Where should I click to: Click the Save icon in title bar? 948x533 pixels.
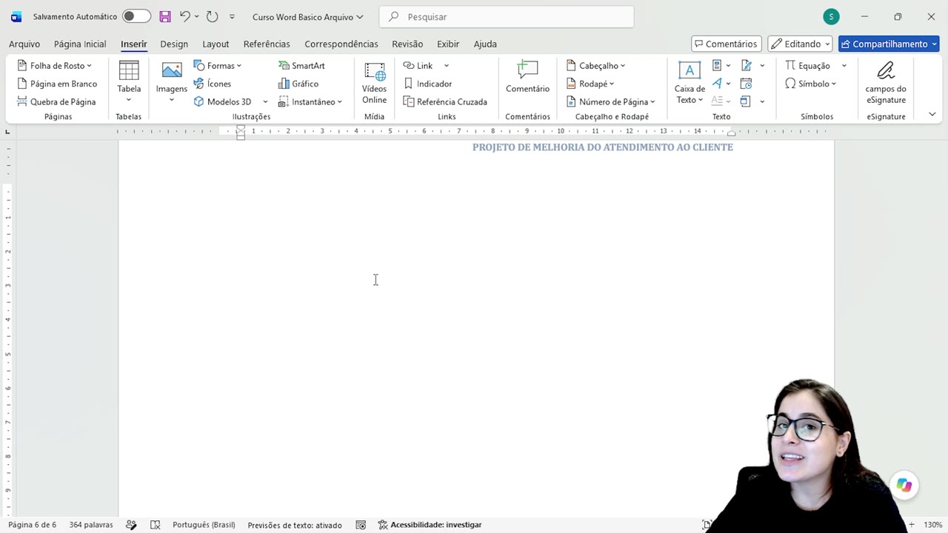pos(165,16)
